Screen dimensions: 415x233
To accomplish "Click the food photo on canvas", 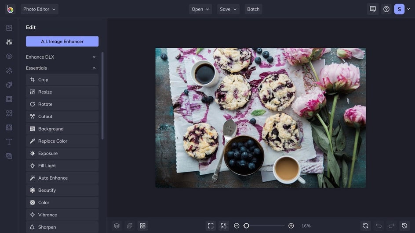I will [x=260, y=118].
